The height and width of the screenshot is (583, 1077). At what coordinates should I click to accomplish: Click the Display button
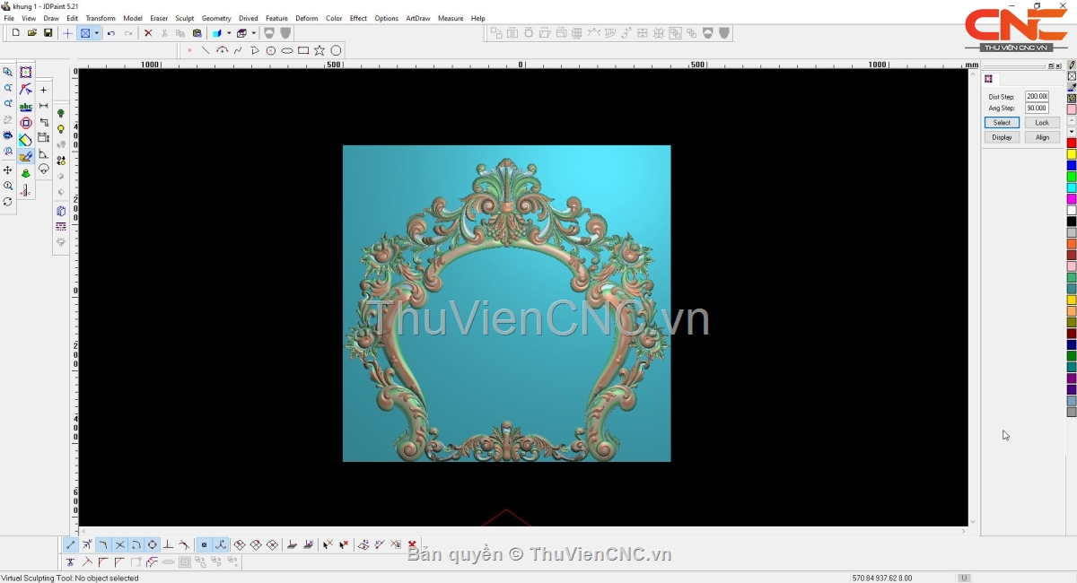pos(1002,137)
